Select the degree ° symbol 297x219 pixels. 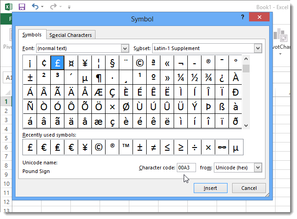coord(236,63)
